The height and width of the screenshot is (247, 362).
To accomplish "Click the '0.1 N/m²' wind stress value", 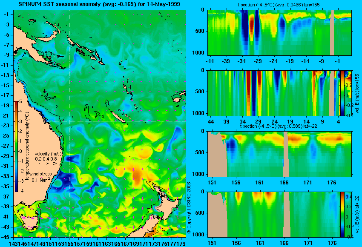I will point(41,180).
